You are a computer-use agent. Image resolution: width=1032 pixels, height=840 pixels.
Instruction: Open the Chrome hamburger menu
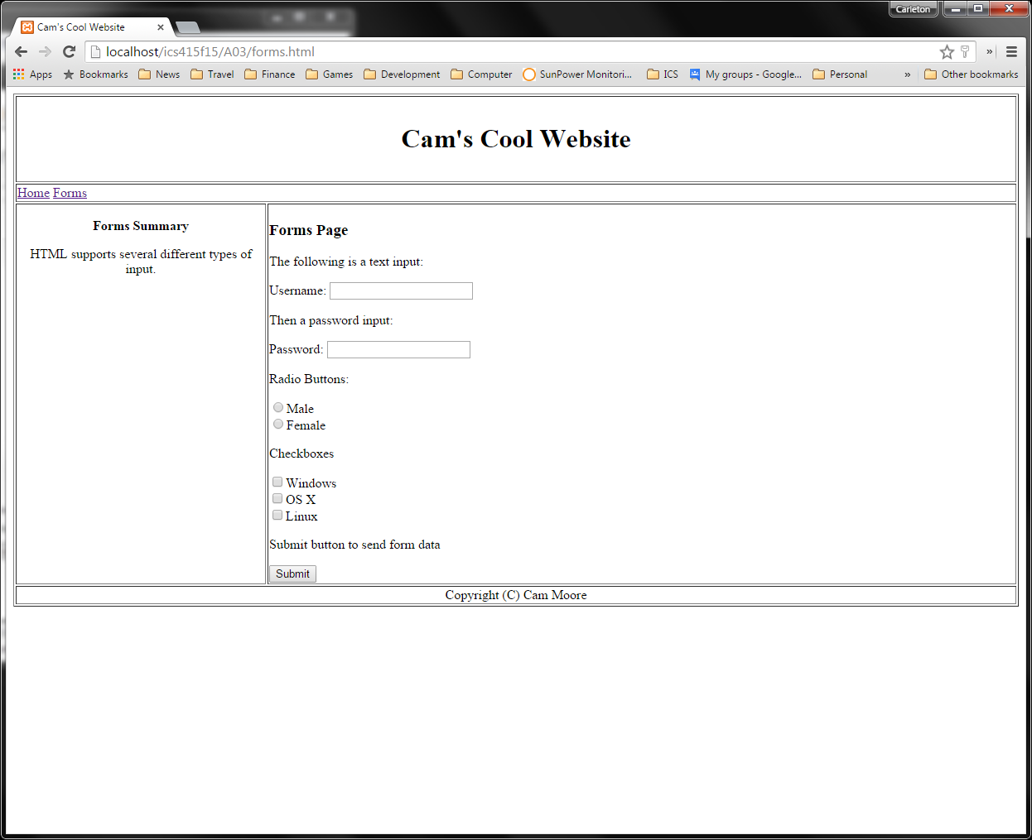[1012, 51]
